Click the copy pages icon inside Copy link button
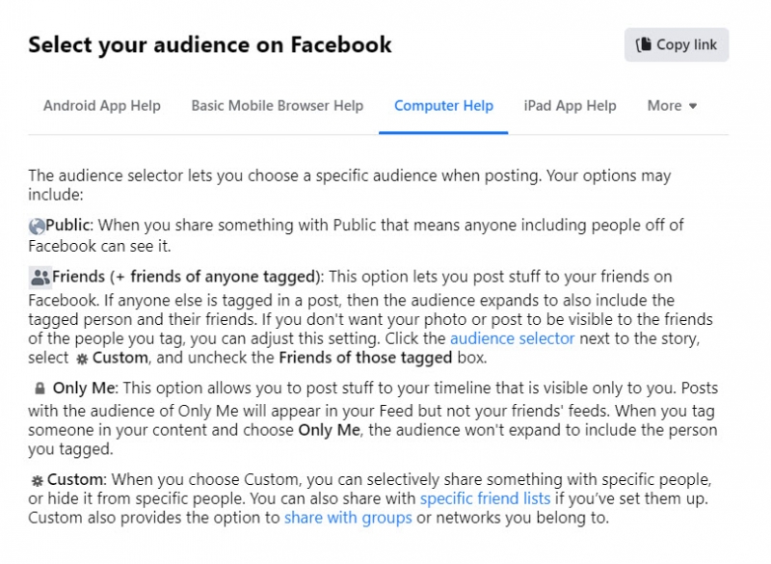Image resolution: width=771 pixels, height=564 pixels. 644,44
